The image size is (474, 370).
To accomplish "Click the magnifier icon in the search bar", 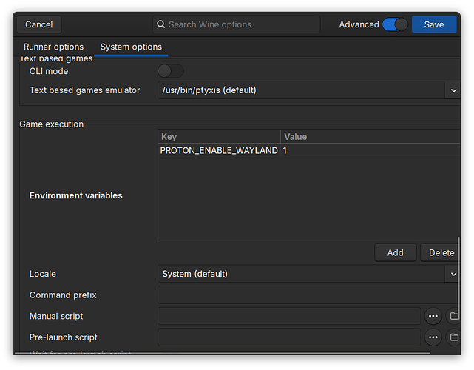I will 160,24.
